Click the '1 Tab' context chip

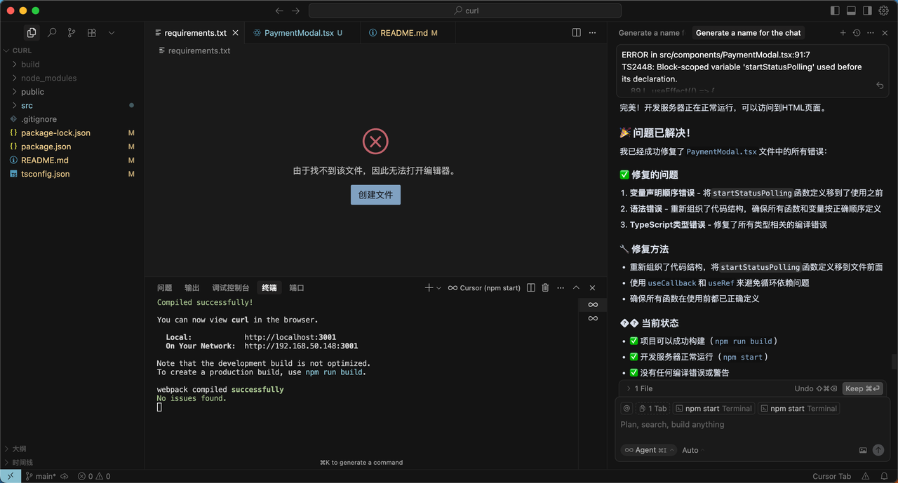(653, 408)
